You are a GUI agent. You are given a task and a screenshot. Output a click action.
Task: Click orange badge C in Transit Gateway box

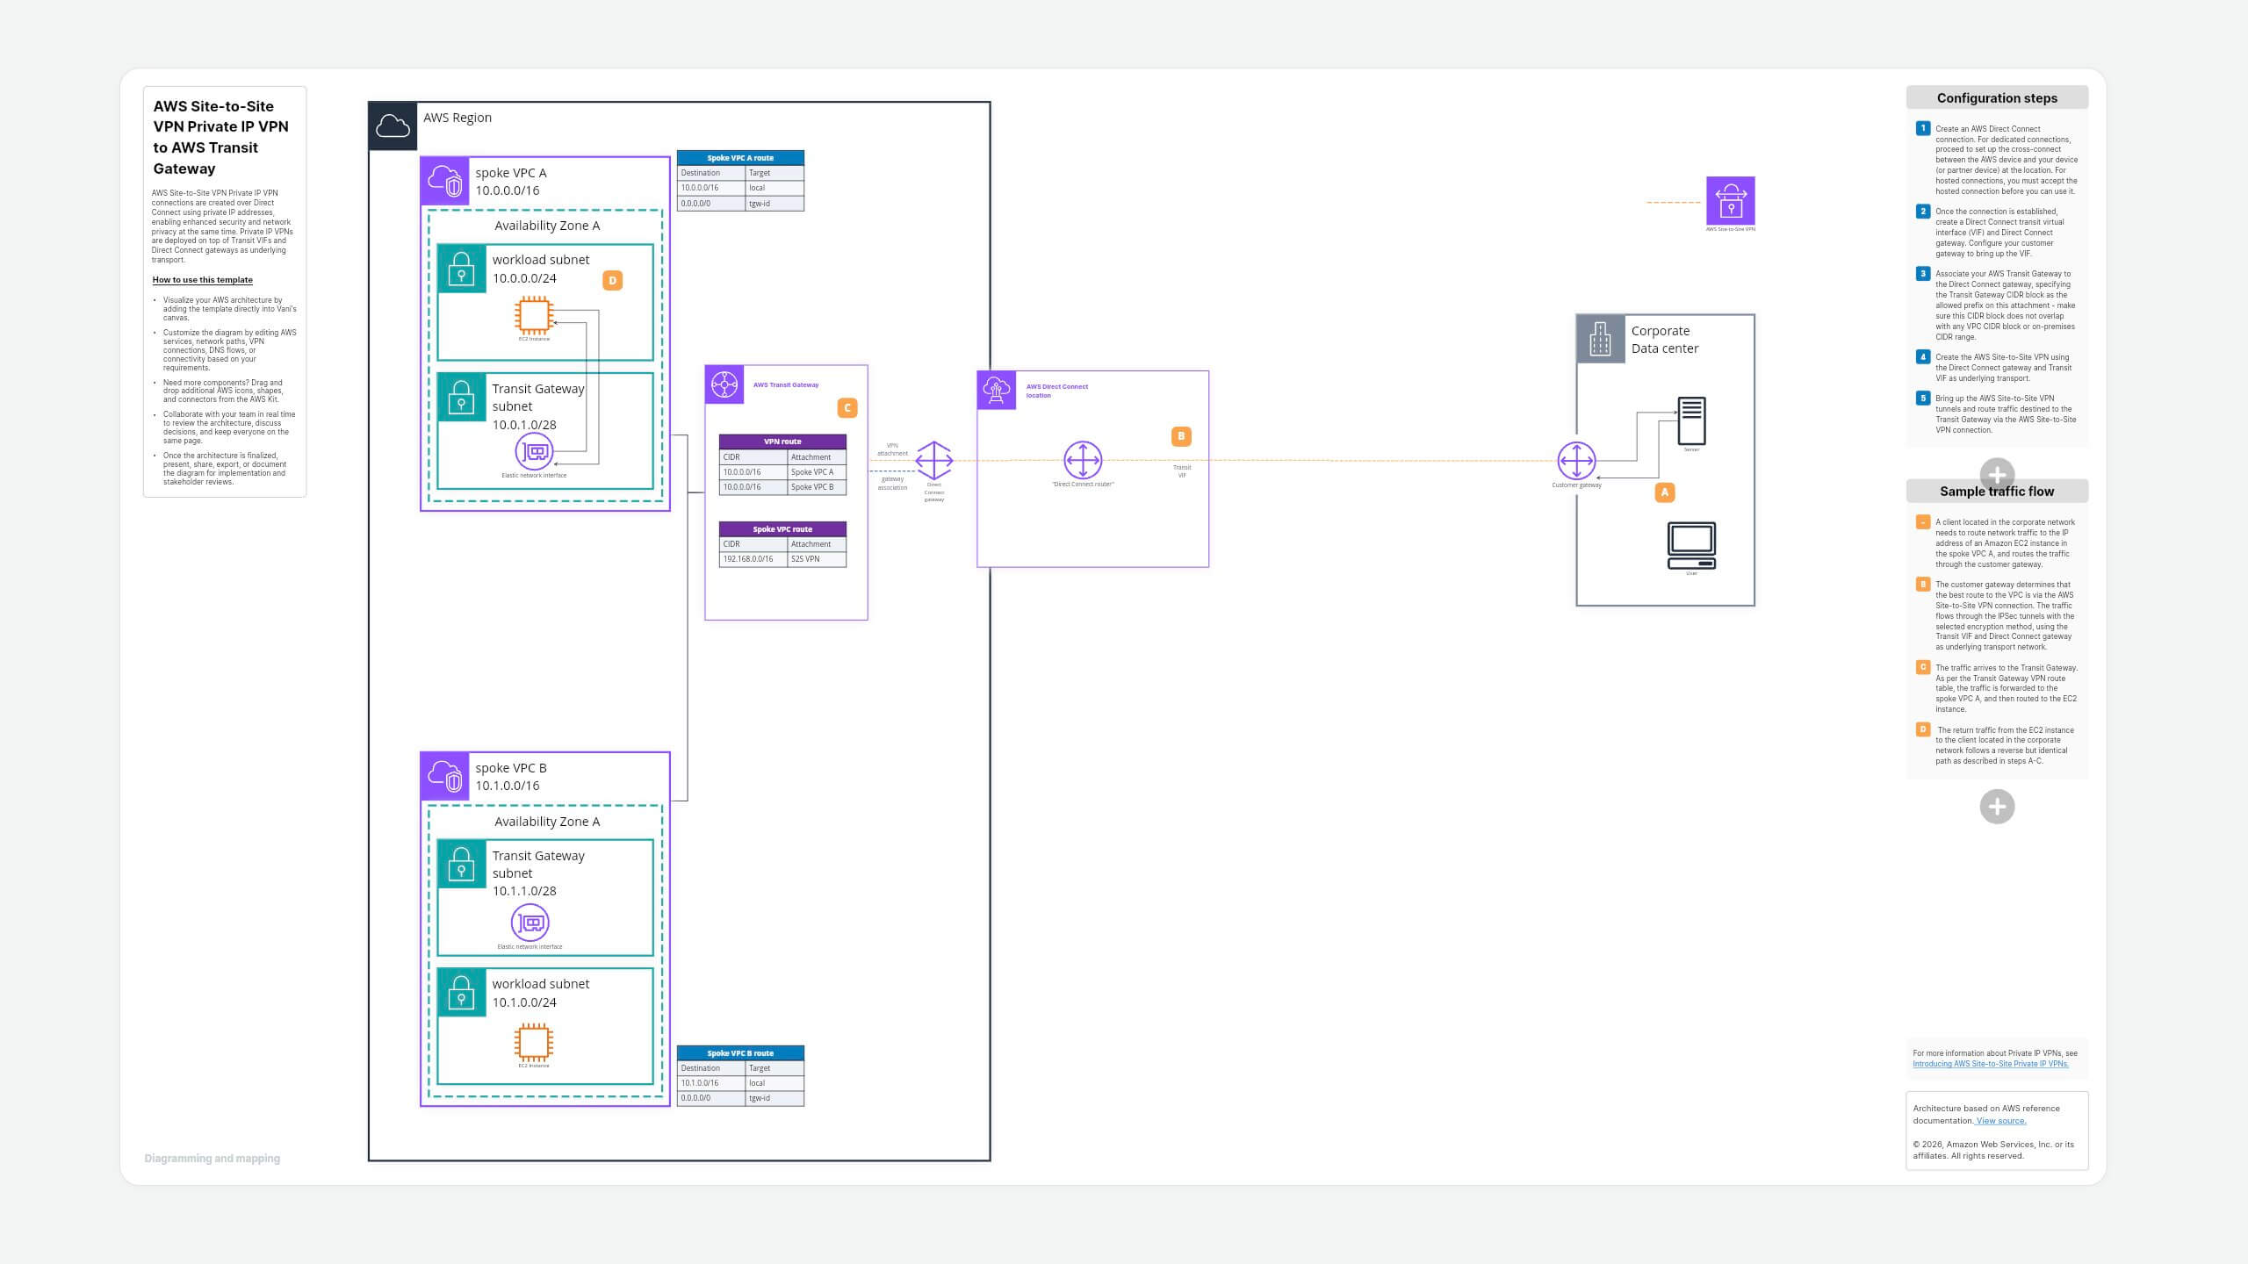coord(847,407)
